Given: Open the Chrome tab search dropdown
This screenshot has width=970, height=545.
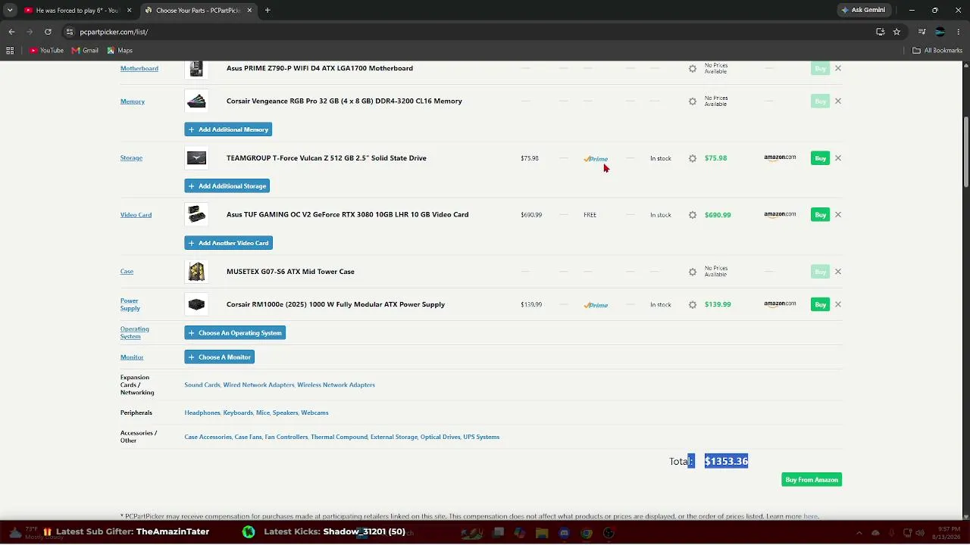Looking at the screenshot, I should [x=10, y=11].
